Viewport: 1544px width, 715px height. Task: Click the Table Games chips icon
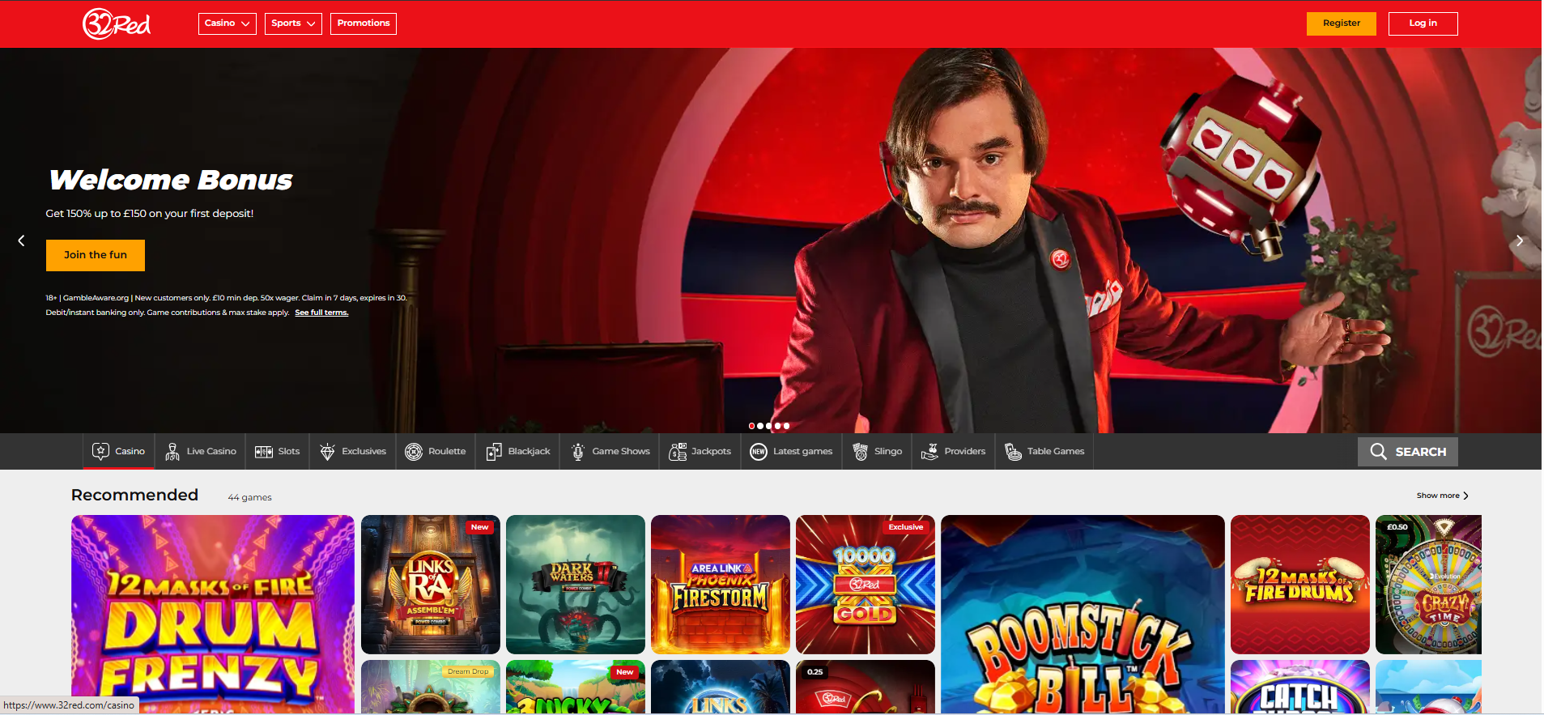pos(1013,452)
